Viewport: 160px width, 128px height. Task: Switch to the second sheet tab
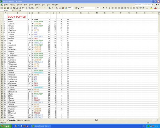coord(19,120)
